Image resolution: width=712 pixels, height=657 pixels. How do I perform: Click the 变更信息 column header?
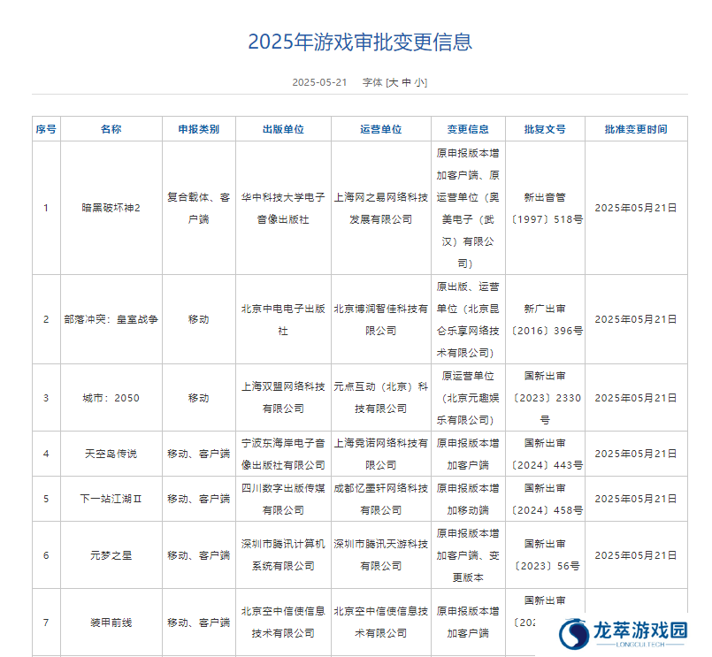tap(468, 129)
